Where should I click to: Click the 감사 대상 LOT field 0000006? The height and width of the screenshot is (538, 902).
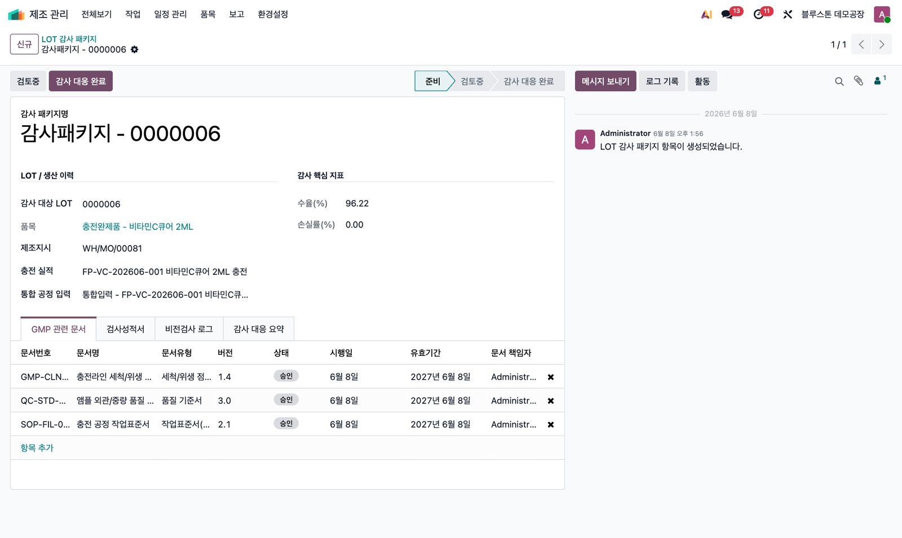(179, 204)
